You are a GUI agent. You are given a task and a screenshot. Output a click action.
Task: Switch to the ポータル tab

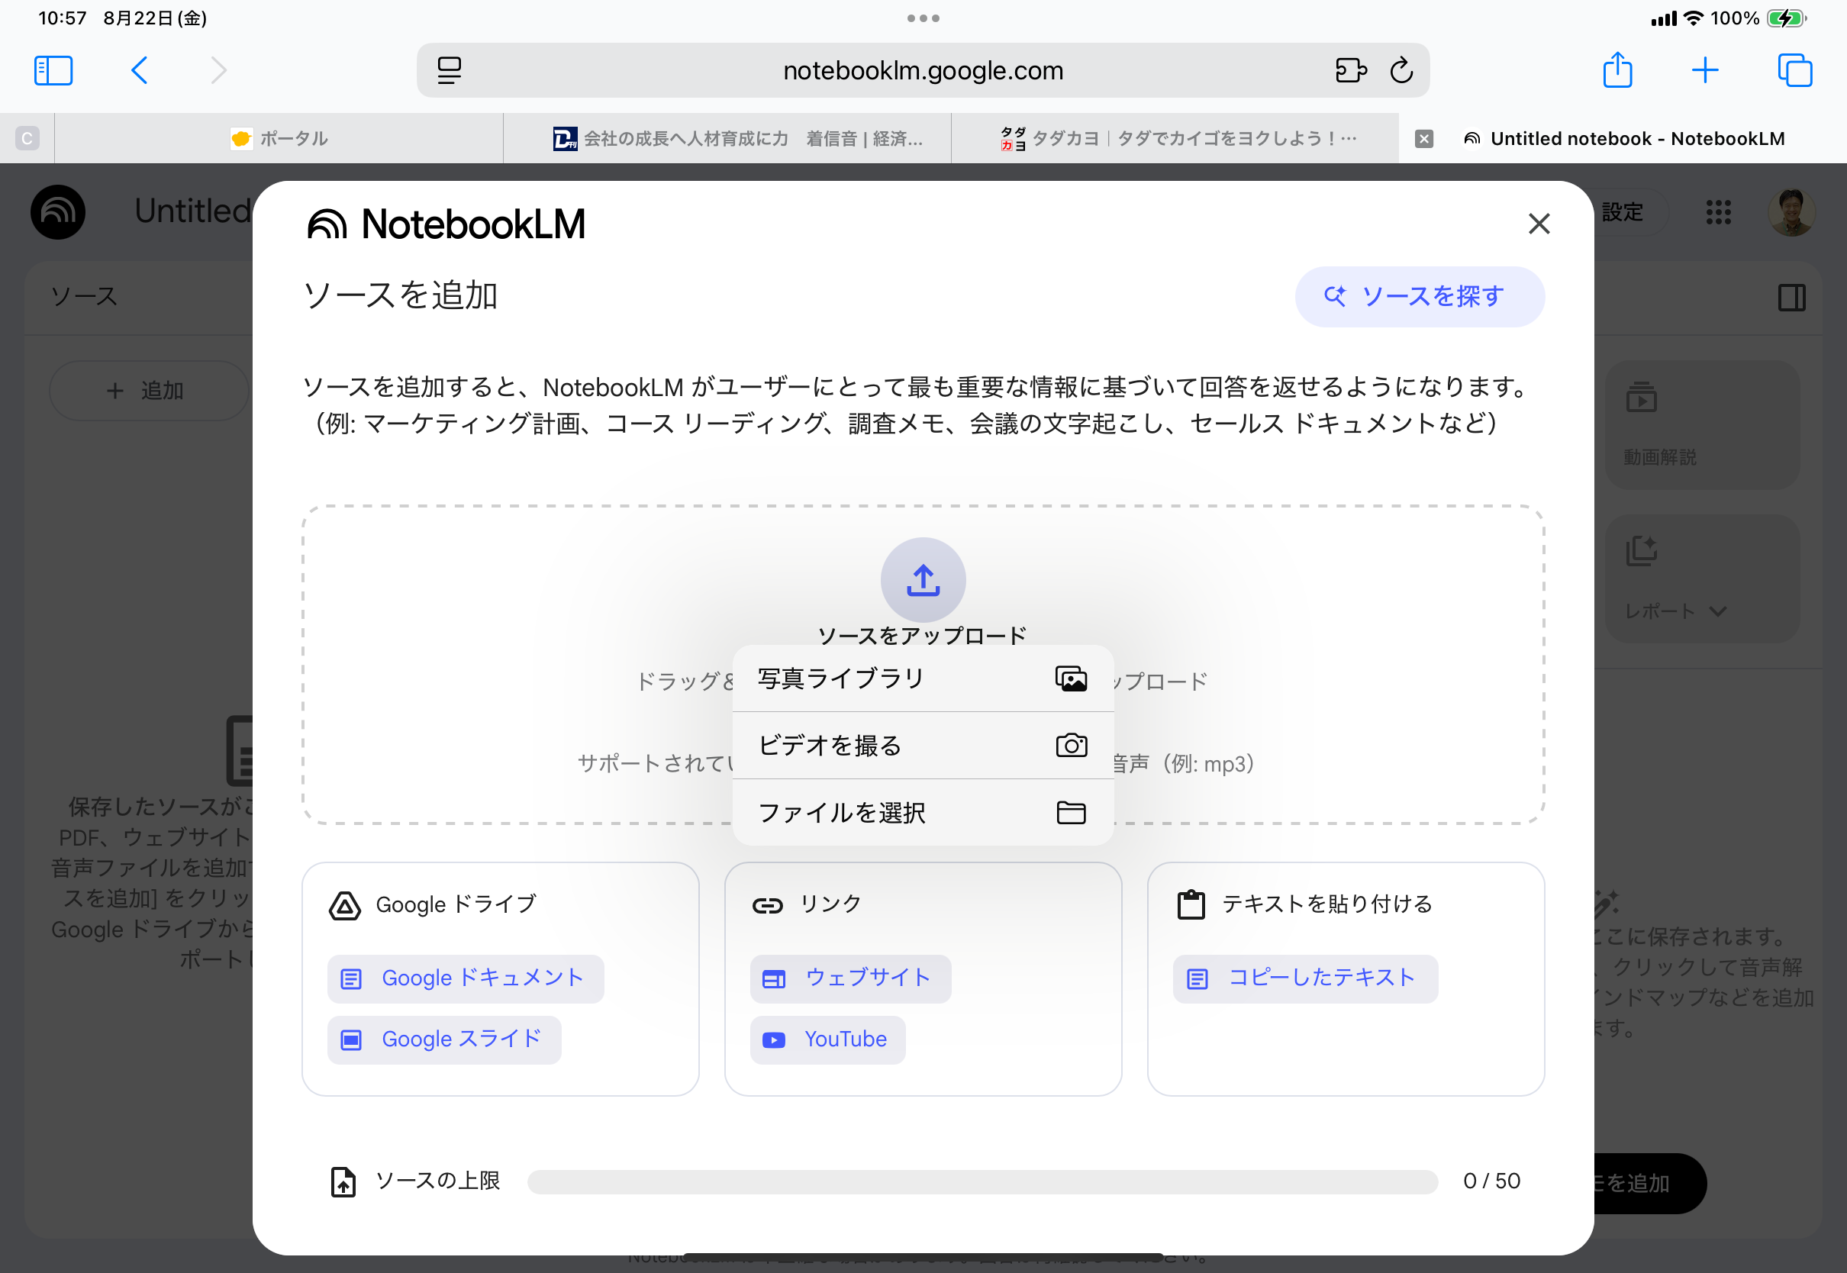point(279,139)
